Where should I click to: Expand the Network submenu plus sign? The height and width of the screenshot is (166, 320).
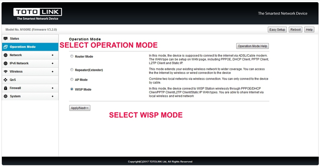(53, 55)
